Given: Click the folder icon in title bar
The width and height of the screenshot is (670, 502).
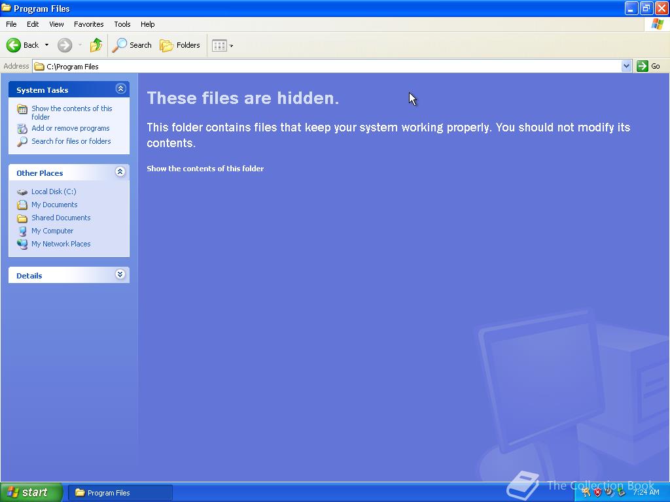Looking at the screenshot, I should 6,8.
